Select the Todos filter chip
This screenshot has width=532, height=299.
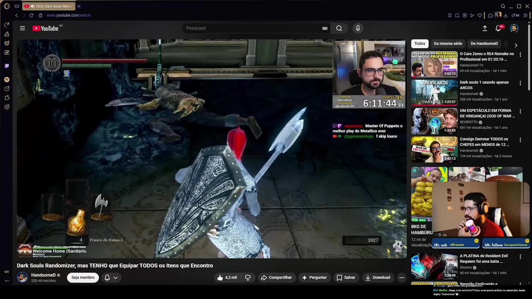420,44
